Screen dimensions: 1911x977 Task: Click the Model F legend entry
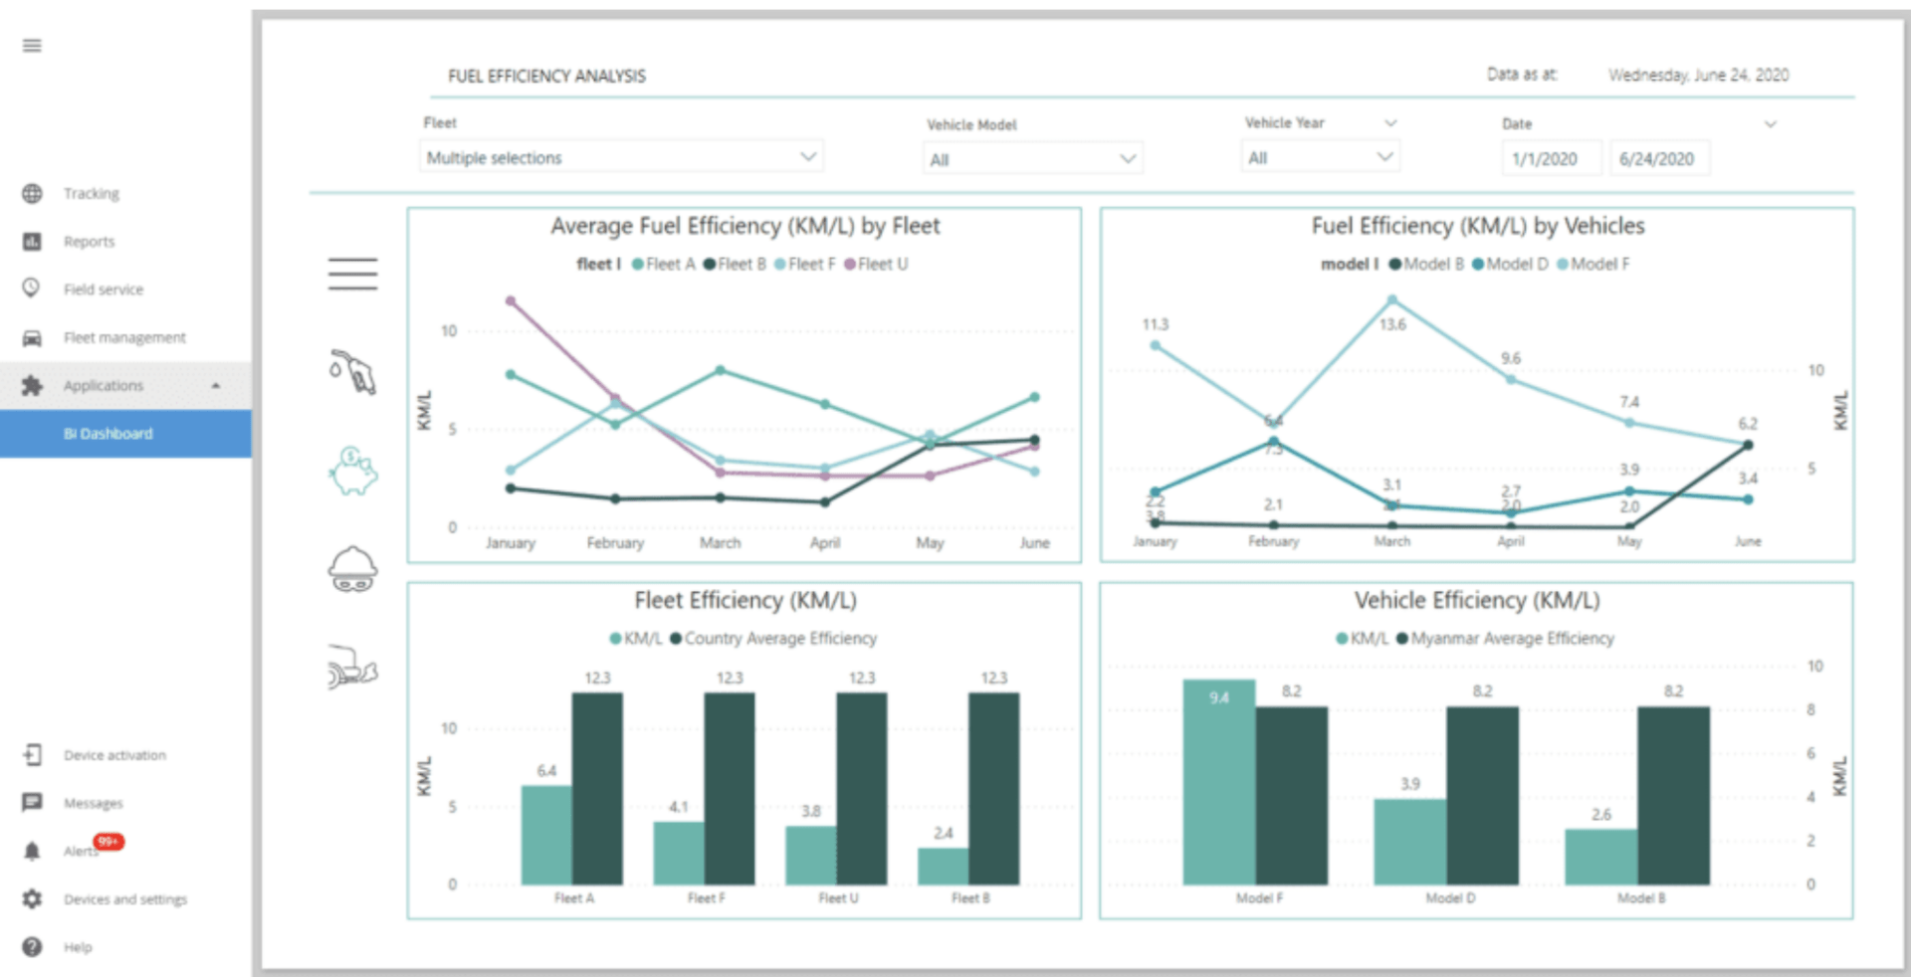[x=1593, y=265]
